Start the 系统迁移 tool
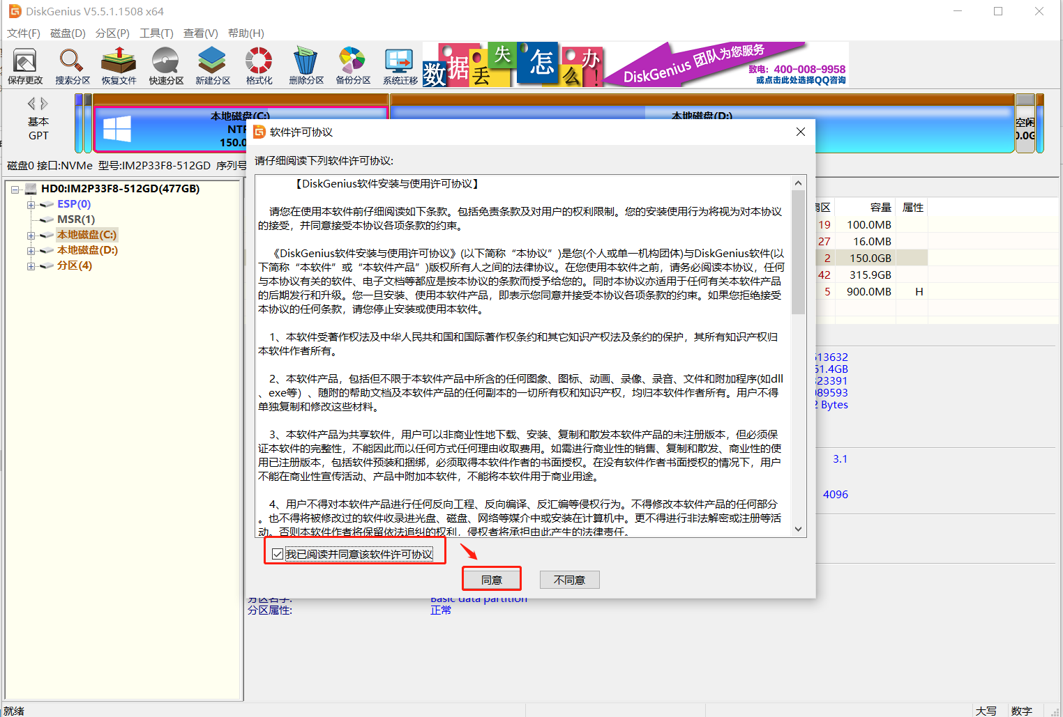1063x717 pixels. [400, 66]
